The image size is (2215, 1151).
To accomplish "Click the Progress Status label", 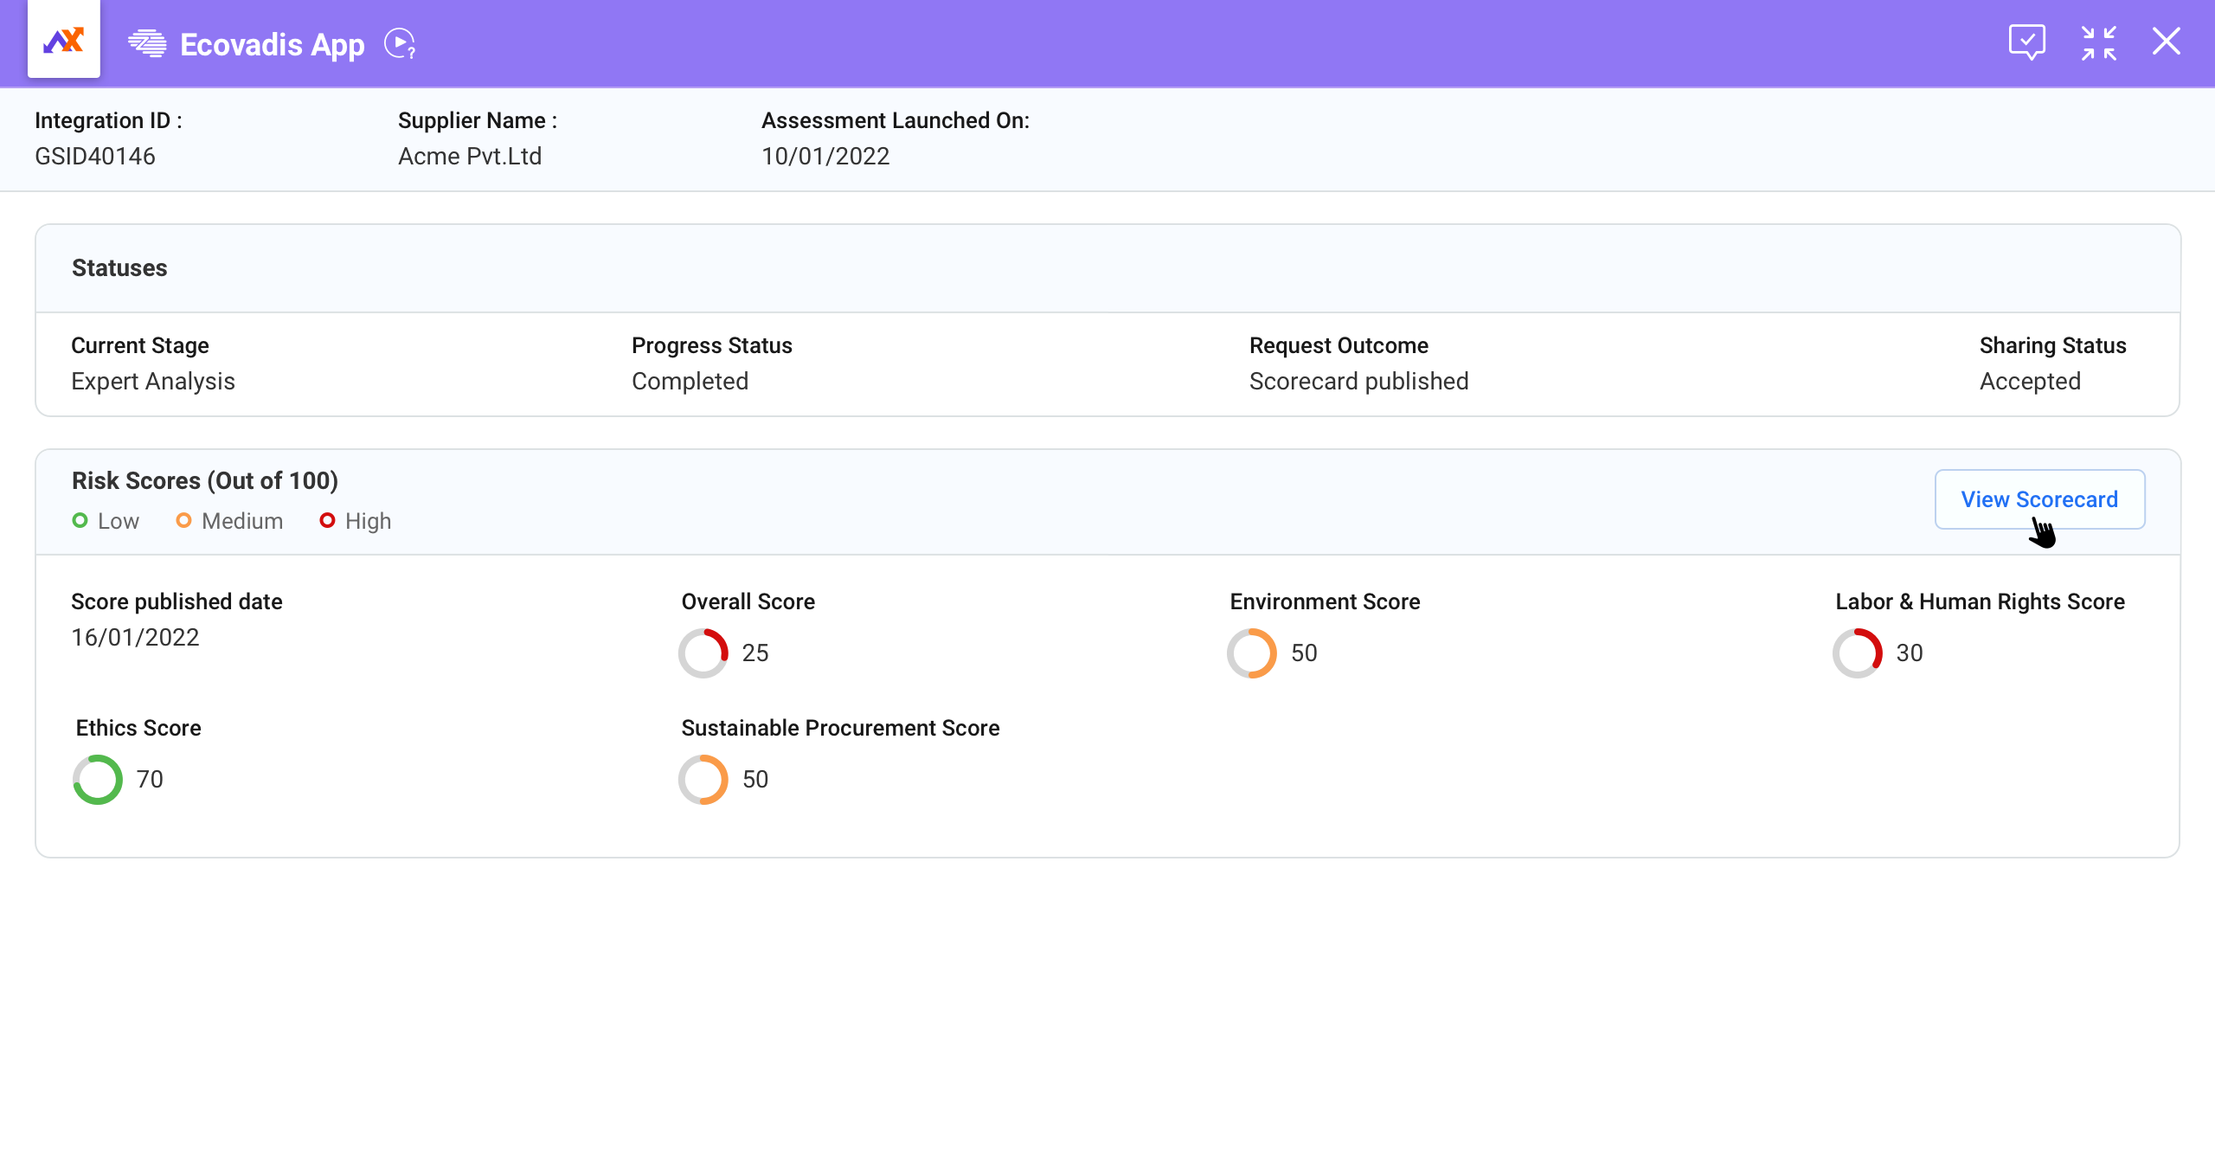I will point(712,345).
